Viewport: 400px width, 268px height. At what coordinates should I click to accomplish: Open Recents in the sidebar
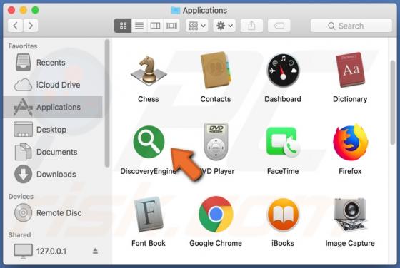(53, 63)
